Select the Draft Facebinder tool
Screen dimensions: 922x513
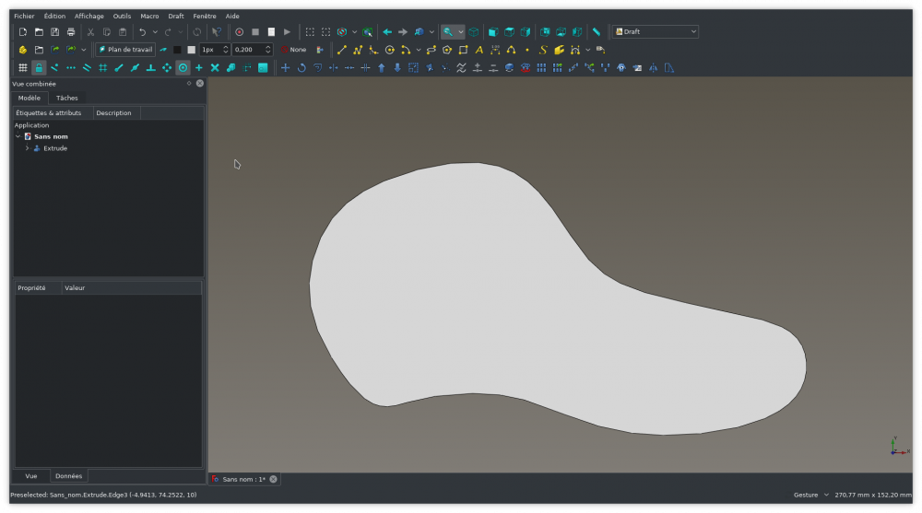pyautogui.click(x=559, y=50)
